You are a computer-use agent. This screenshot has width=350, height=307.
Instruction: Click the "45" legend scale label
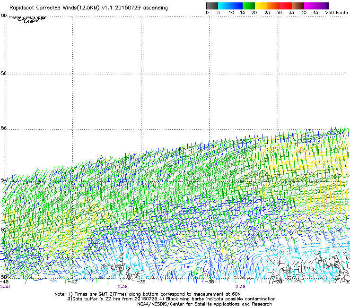tap(315, 13)
